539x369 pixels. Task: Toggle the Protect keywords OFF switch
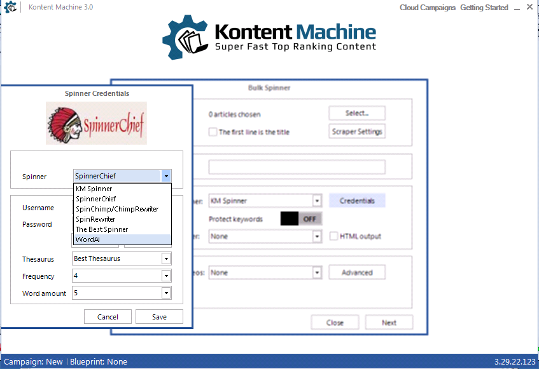point(300,218)
